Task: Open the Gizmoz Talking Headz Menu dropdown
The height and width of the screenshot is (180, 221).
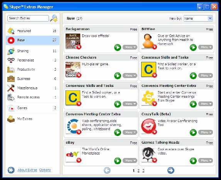Action: coord(206,161)
